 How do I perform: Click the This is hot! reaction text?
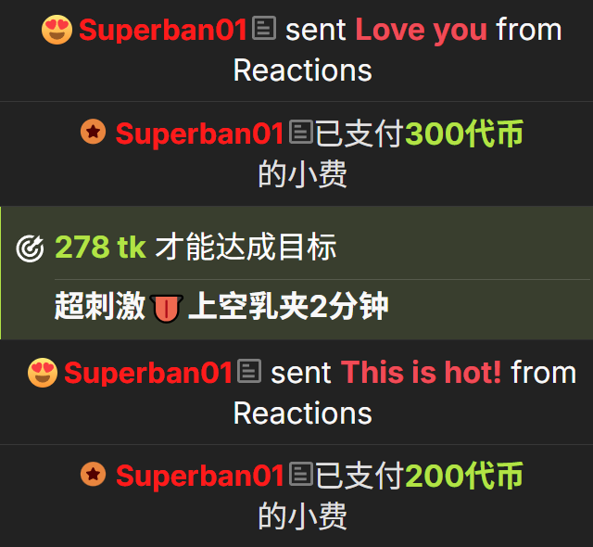[x=422, y=372]
